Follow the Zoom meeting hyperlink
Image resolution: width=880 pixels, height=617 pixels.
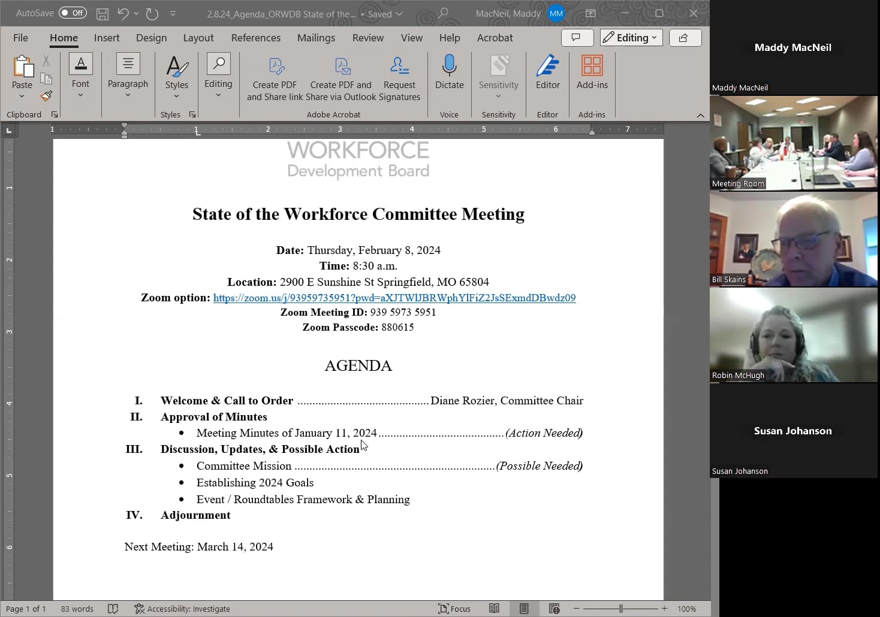tap(394, 298)
